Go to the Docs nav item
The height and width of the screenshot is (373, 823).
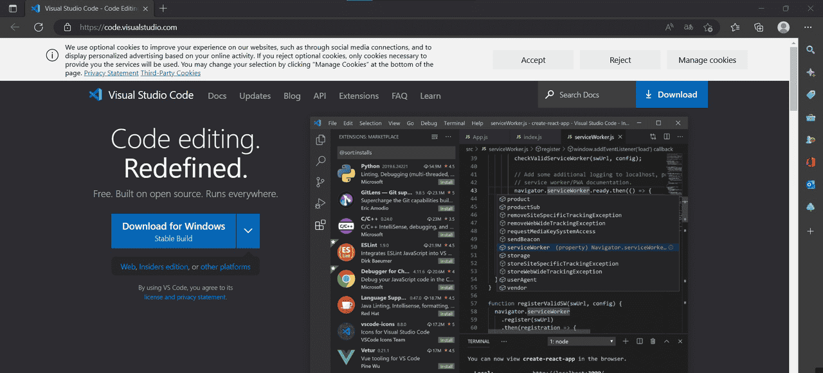click(x=217, y=96)
